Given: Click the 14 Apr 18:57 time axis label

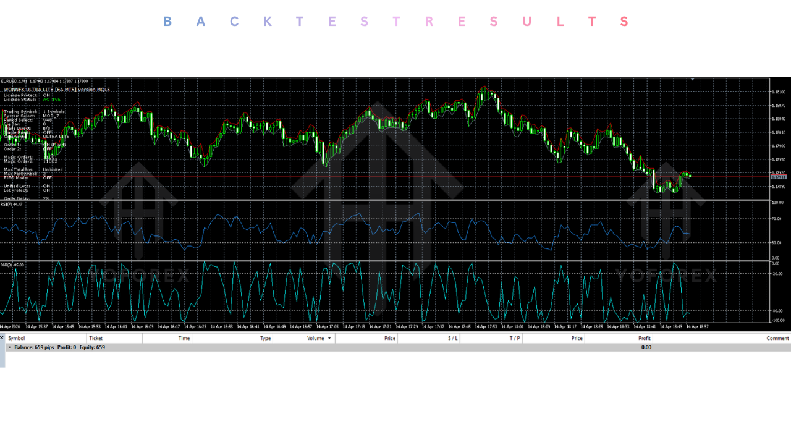Looking at the screenshot, I should [x=697, y=326].
